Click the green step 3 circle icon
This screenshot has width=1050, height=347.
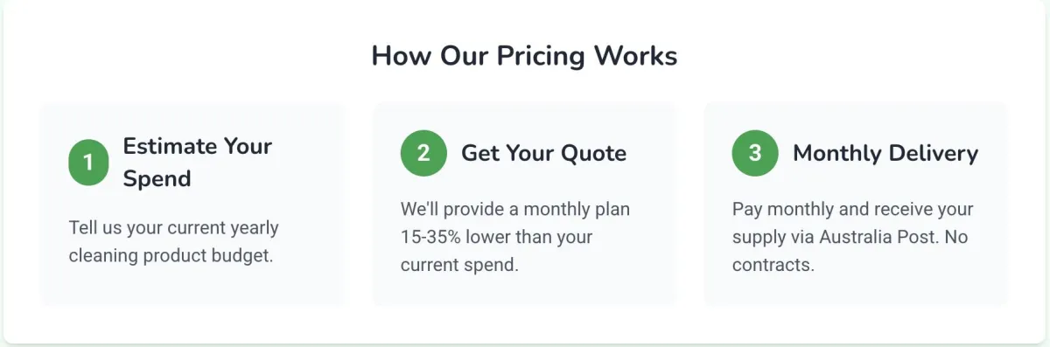(755, 153)
